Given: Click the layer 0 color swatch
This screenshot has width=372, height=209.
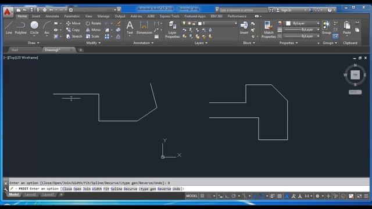Looking at the screenshot, I should [200, 23].
